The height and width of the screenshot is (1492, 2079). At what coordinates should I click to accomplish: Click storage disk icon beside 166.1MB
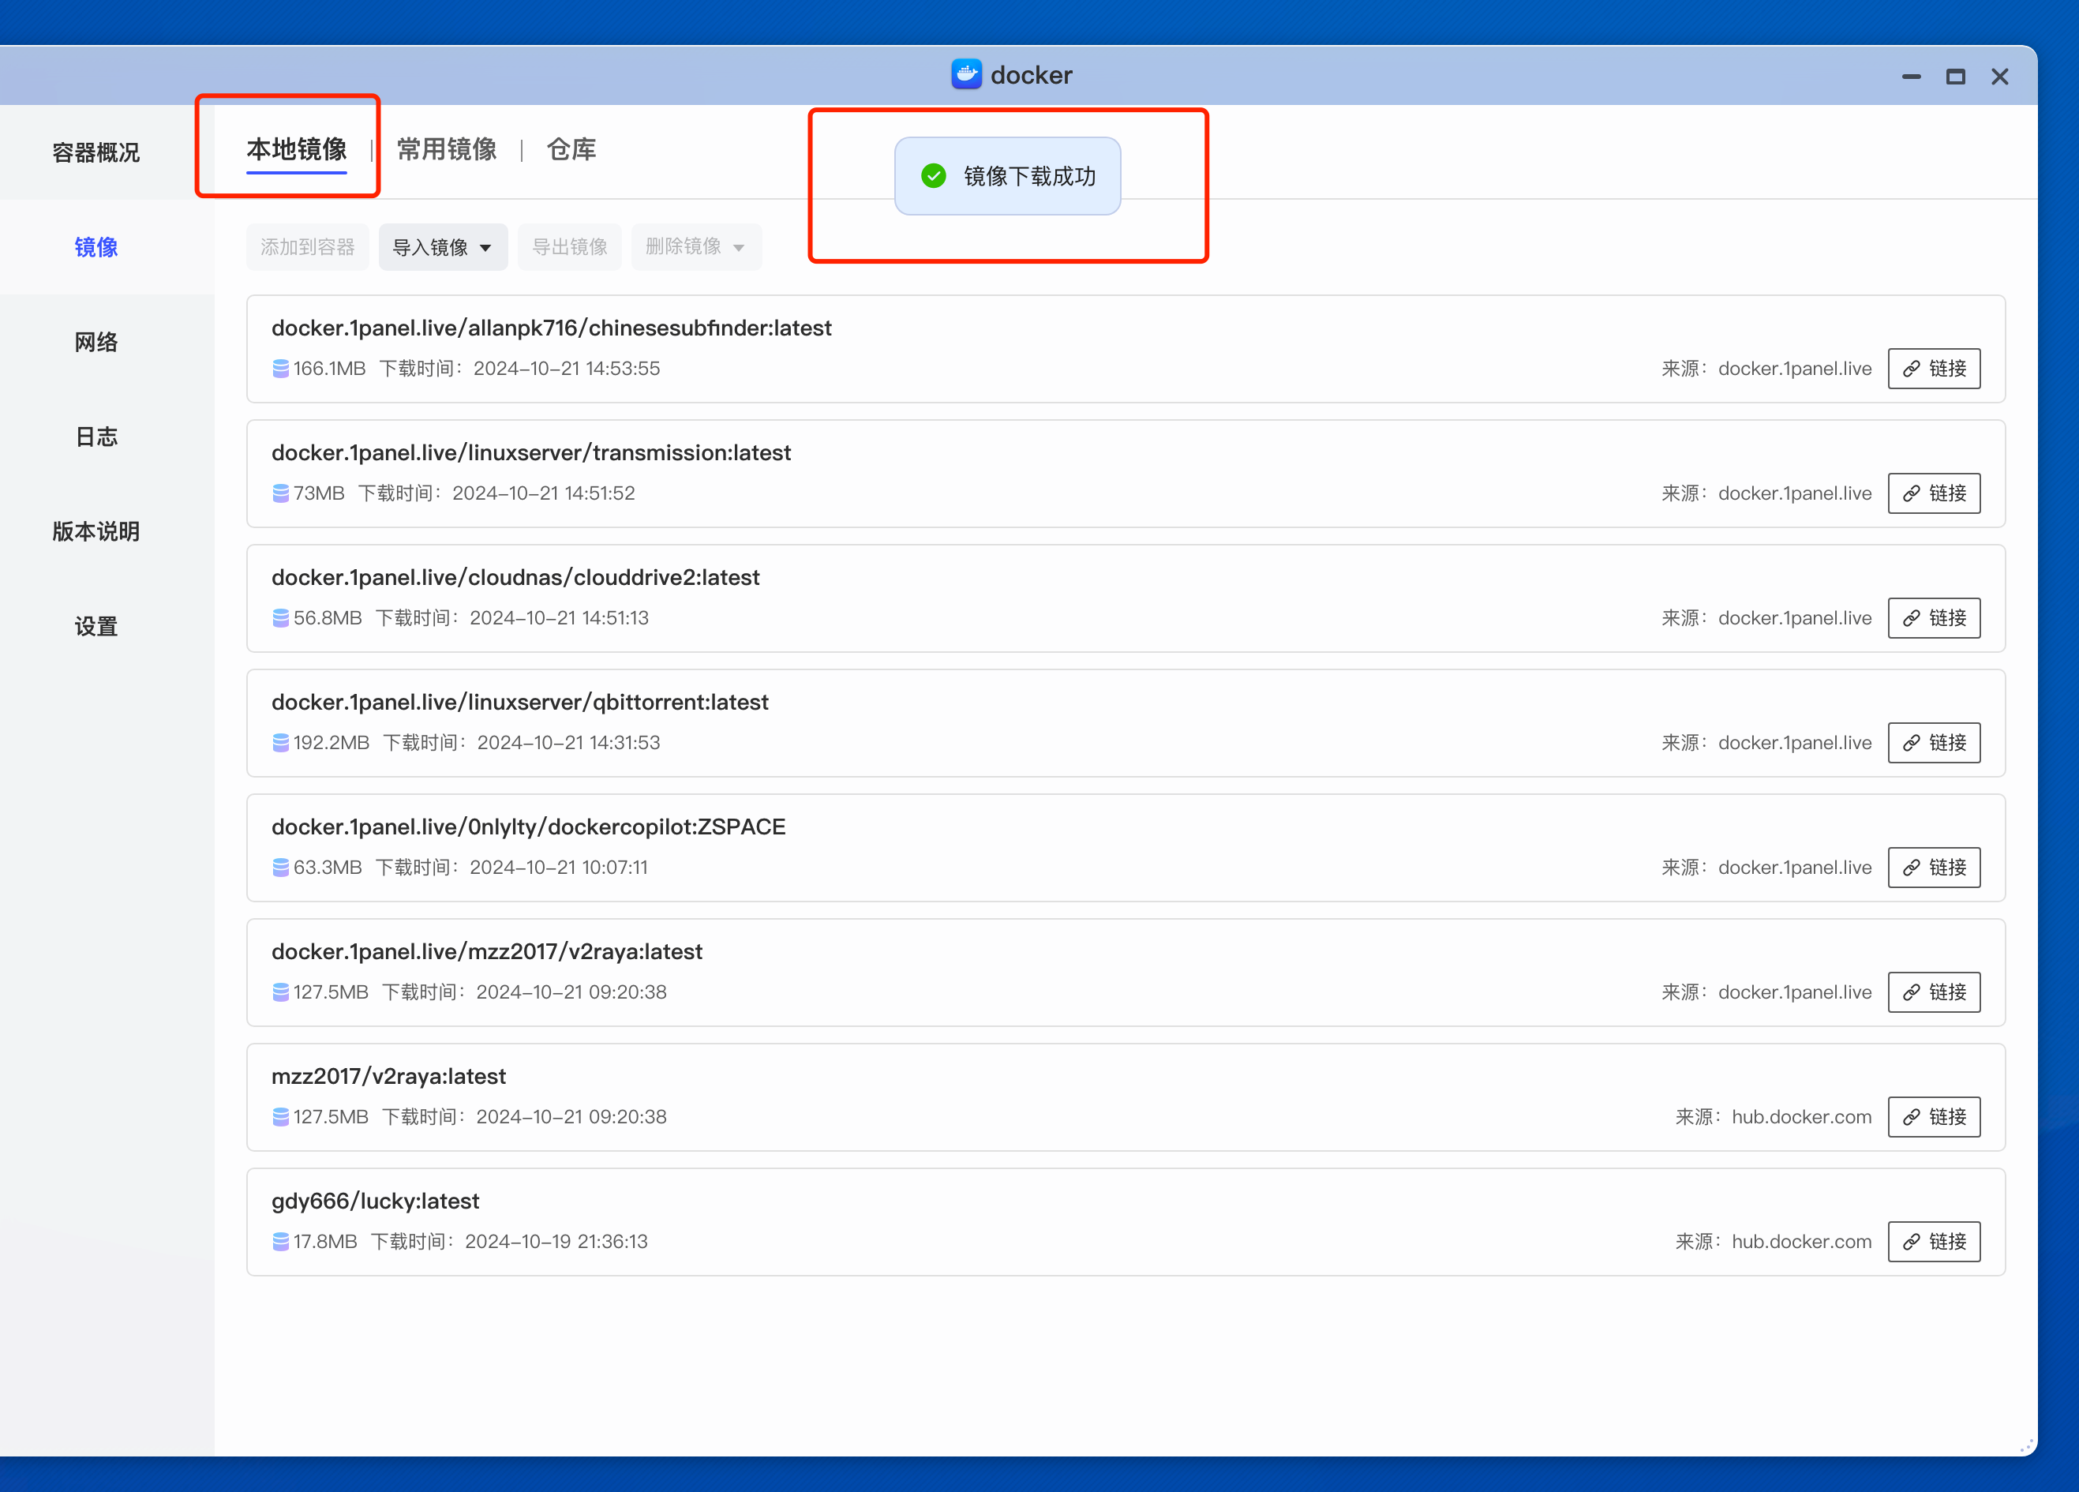280,369
